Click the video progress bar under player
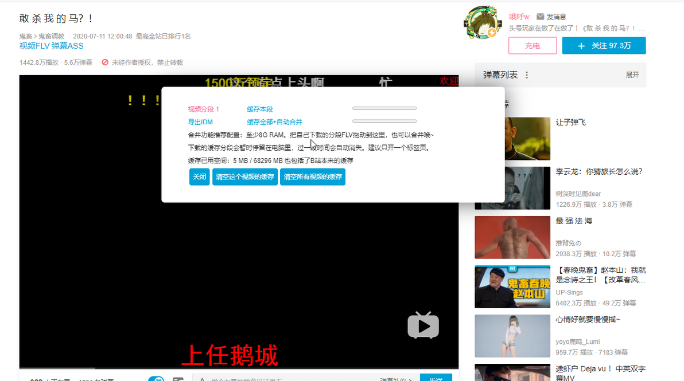 239,368
